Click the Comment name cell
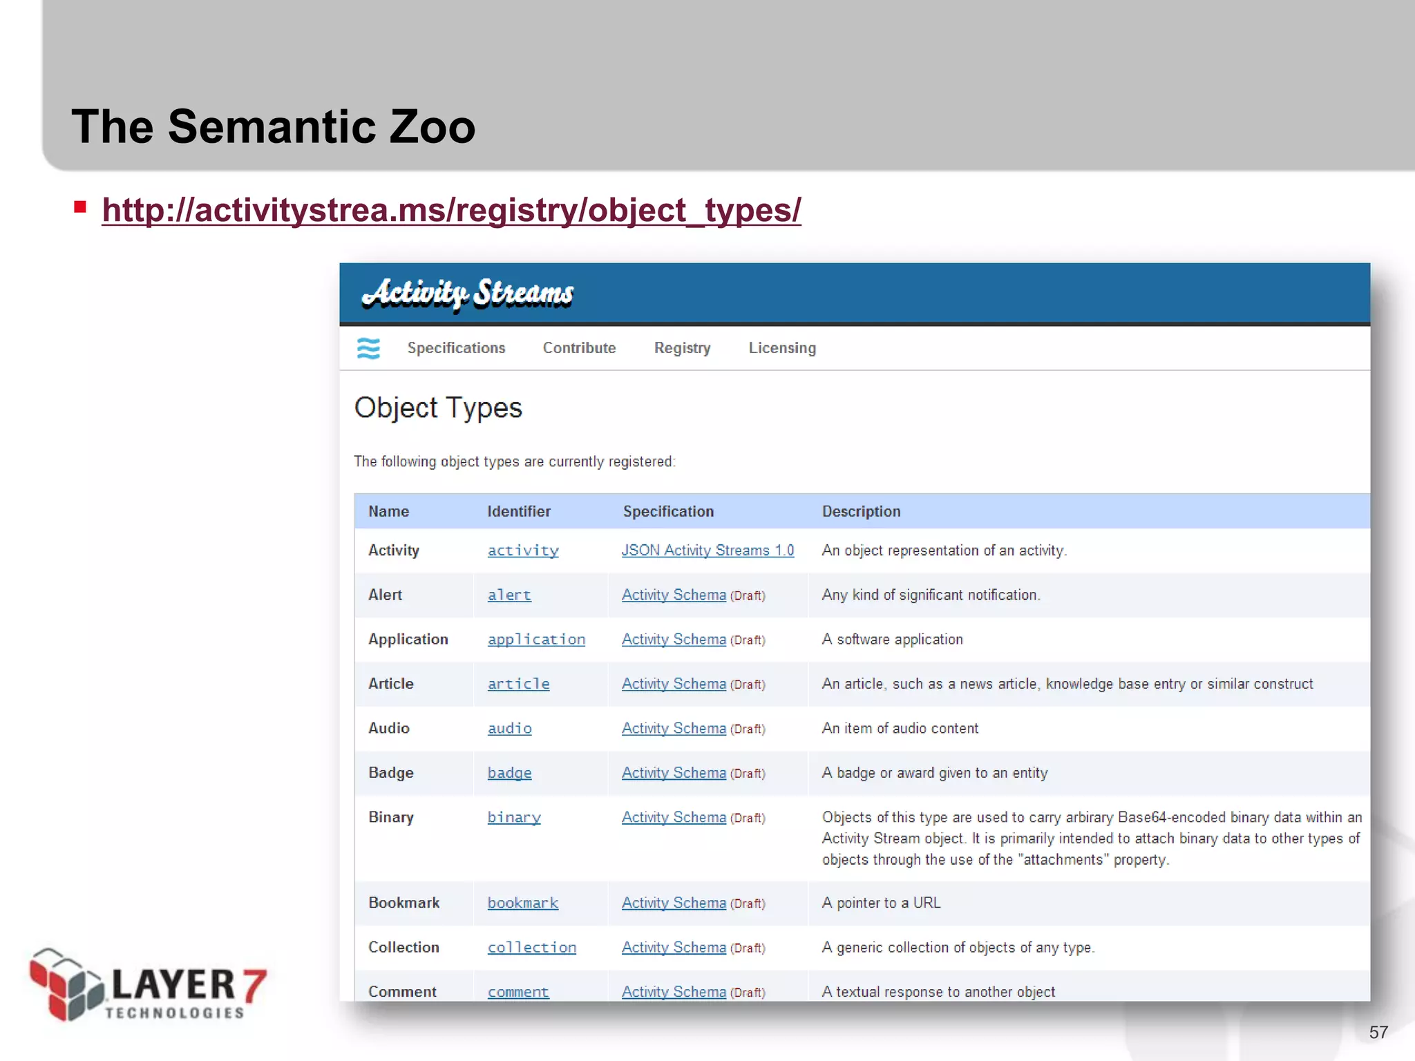 [402, 992]
